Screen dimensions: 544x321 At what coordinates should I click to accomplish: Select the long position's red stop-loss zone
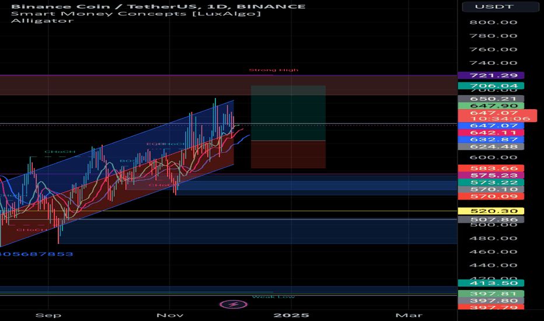tap(288, 155)
